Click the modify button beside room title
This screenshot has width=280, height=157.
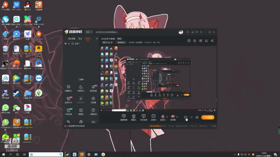[x=119, y=39]
